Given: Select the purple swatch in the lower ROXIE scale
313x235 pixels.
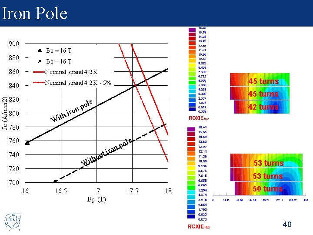Looking at the screenshot, I should (191, 129).
